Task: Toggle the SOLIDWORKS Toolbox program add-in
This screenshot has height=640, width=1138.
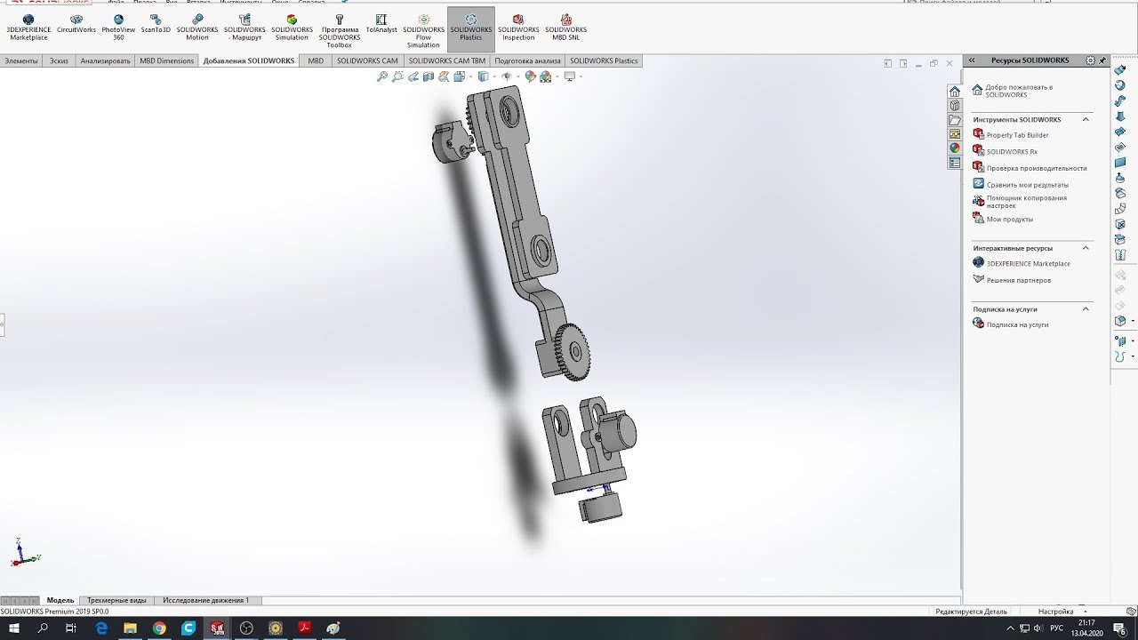Action: click(340, 31)
